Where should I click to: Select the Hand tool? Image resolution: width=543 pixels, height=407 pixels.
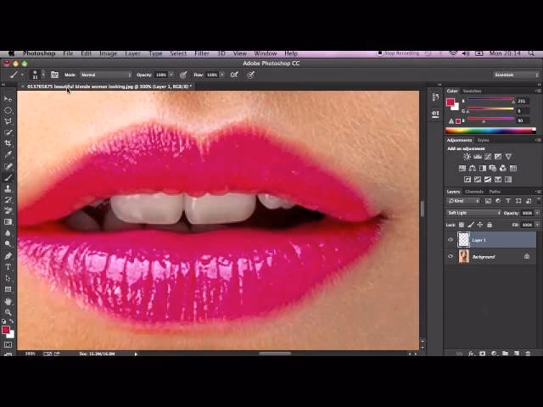pyautogui.click(x=8, y=302)
